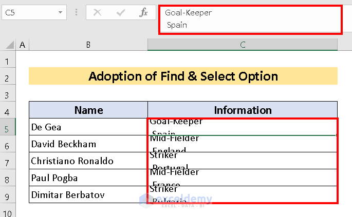This screenshot has width=352, height=217.
Task: Click the Information header cell
Action: coord(243,110)
